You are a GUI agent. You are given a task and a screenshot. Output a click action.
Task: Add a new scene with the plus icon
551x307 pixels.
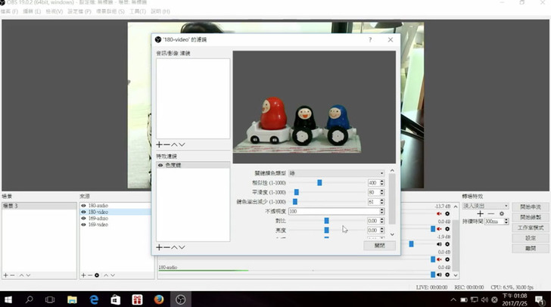tap(5, 275)
